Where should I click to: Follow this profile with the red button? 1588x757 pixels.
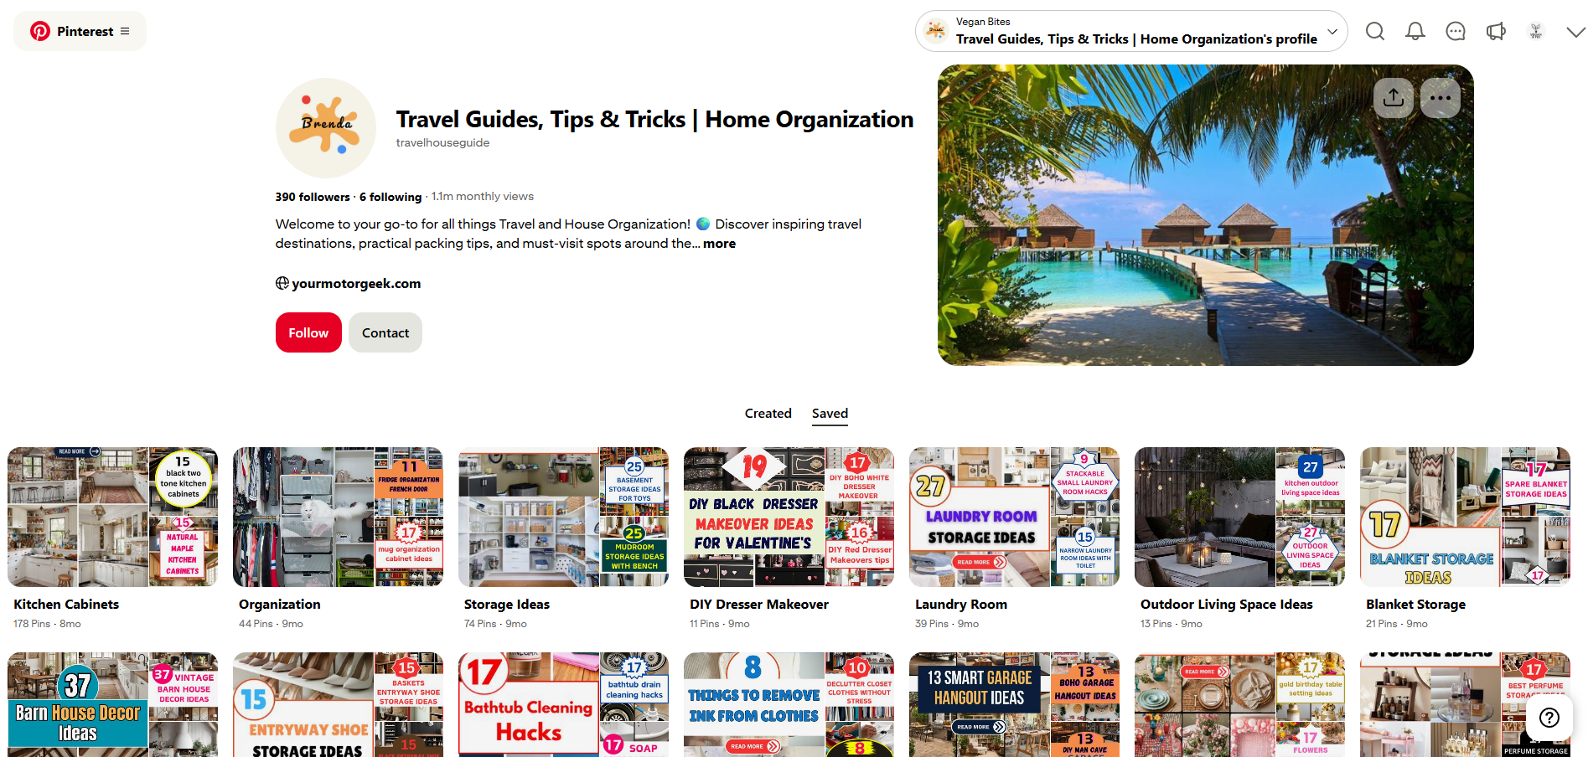(x=308, y=332)
